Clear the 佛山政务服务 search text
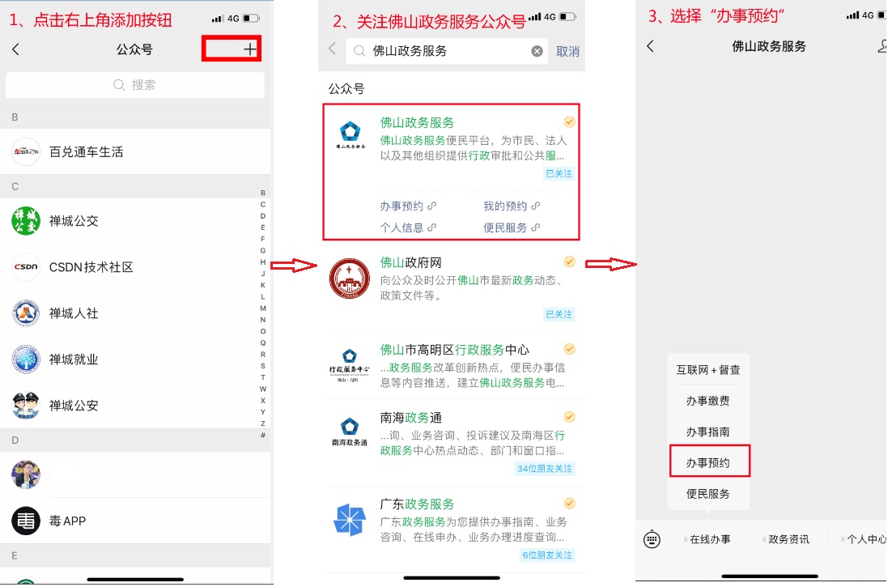Viewport: 888px width, 587px height. click(537, 52)
